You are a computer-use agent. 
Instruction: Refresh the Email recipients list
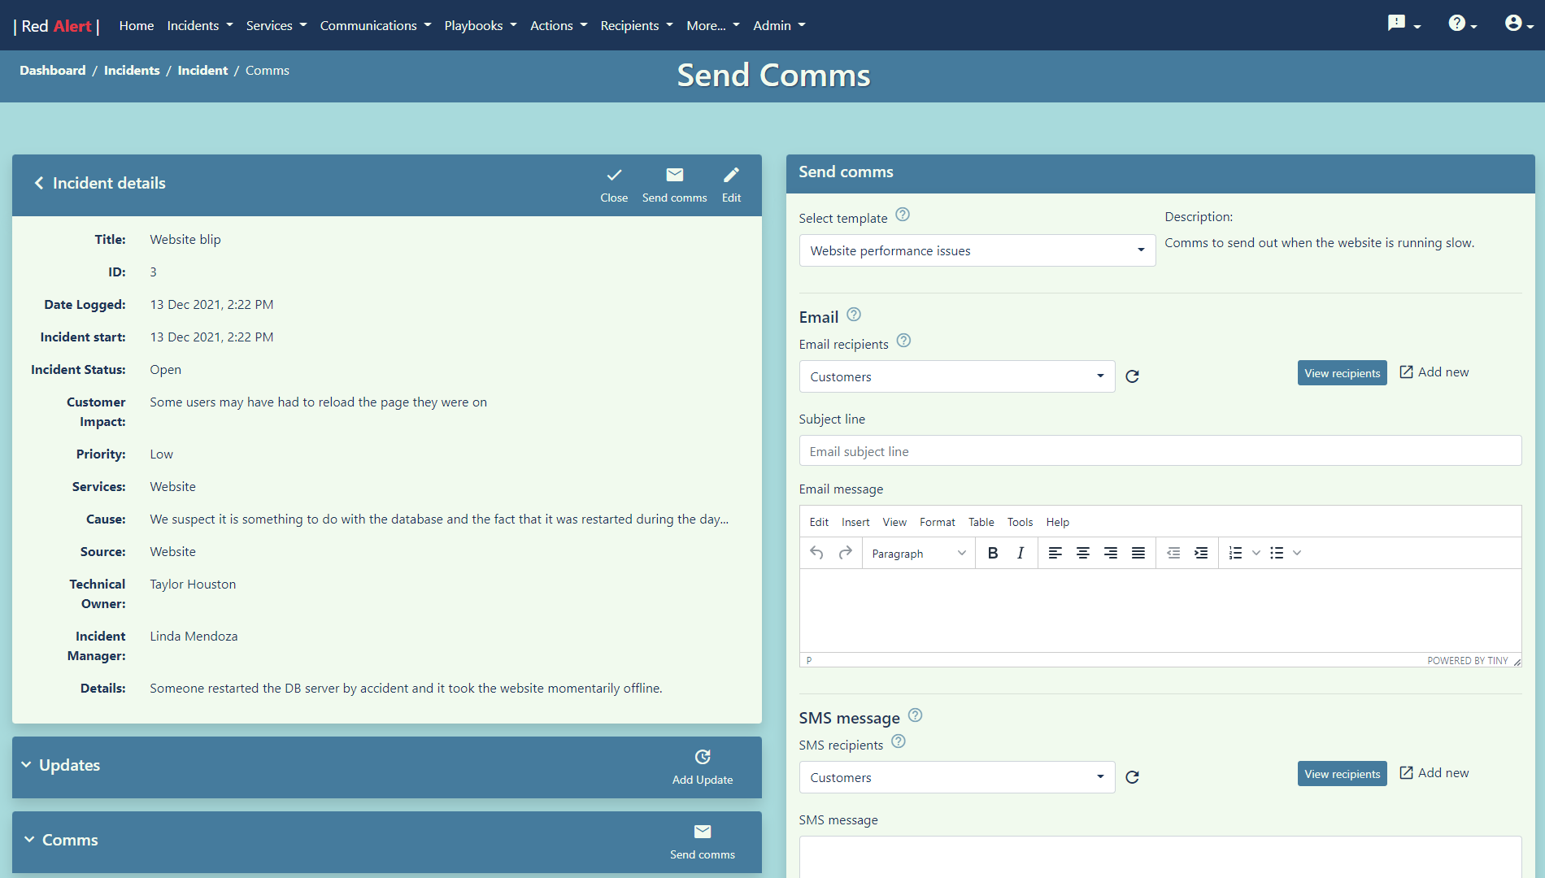pos(1132,376)
